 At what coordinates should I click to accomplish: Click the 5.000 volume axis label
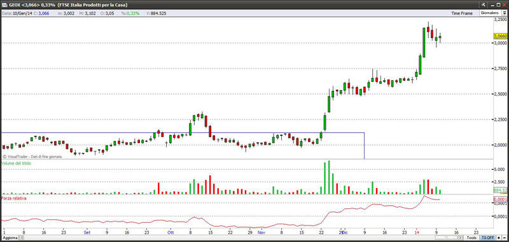pos(499,169)
